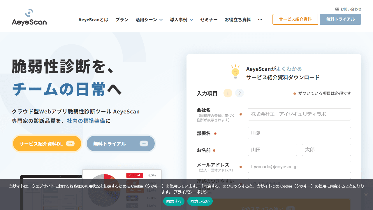Click the Critical label in the chart legend
The width and height of the screenshot is (373, 210).
(x=135, y=175)
